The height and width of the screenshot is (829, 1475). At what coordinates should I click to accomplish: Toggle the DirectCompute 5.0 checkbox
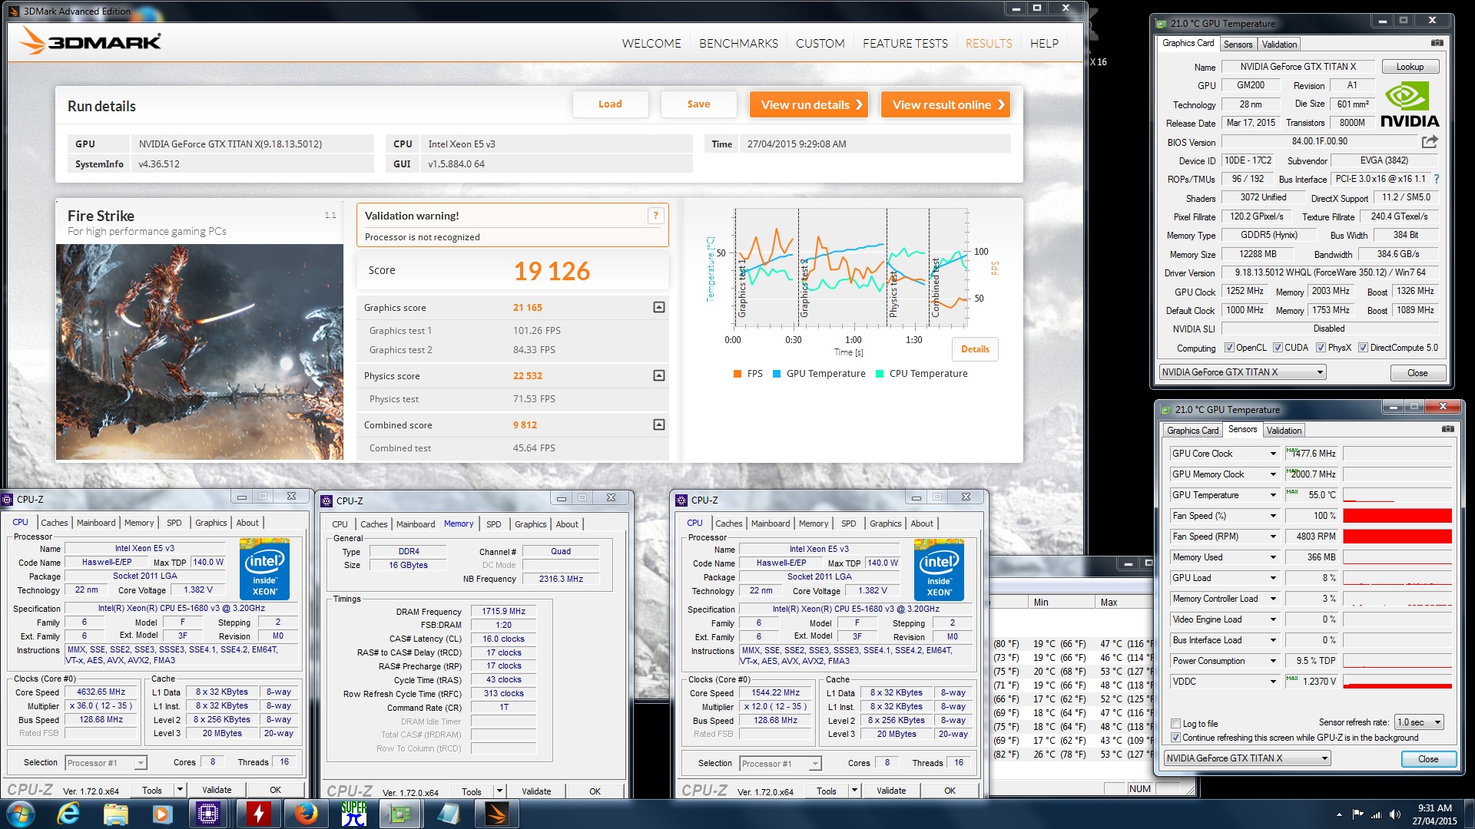click(1363, 348)
